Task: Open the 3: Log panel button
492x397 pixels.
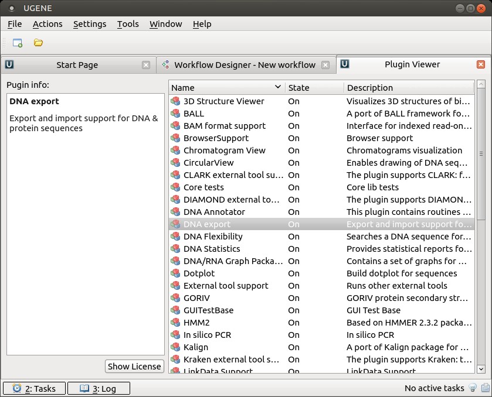Action: [x=99, y=388]
